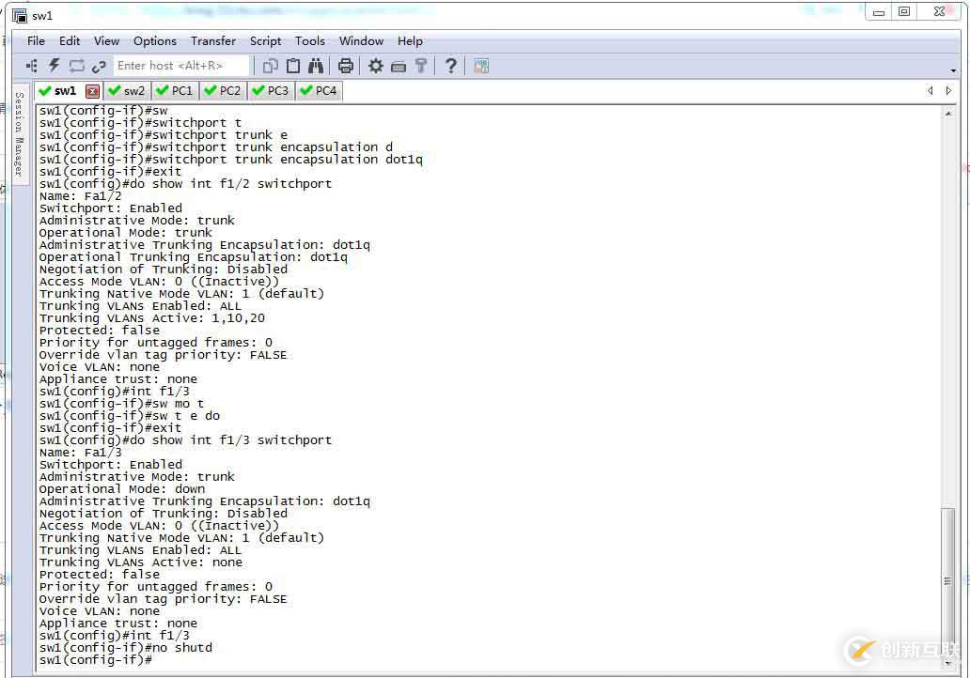Focus the Enter host input field
Screen dimensions: 970x678
pyautogui.click(x=181, y=66)
